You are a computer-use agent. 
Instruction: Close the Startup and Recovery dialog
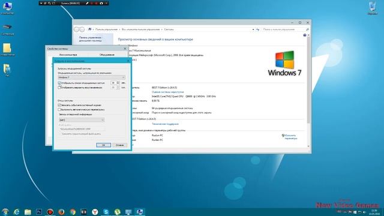point(128,61)
